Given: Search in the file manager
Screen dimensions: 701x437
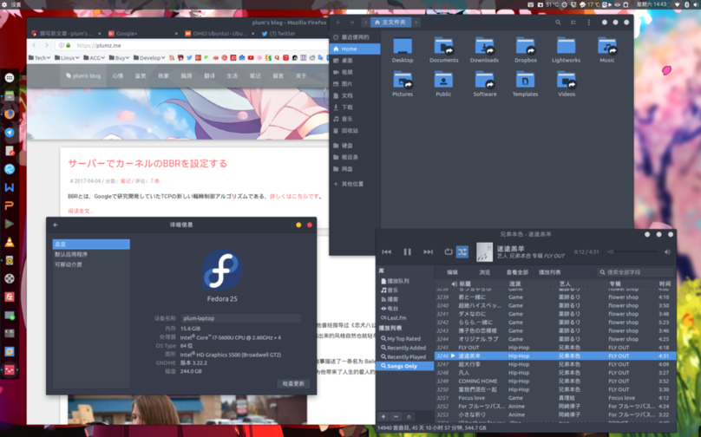Looking at the screenshot, I should pos(558,23).
